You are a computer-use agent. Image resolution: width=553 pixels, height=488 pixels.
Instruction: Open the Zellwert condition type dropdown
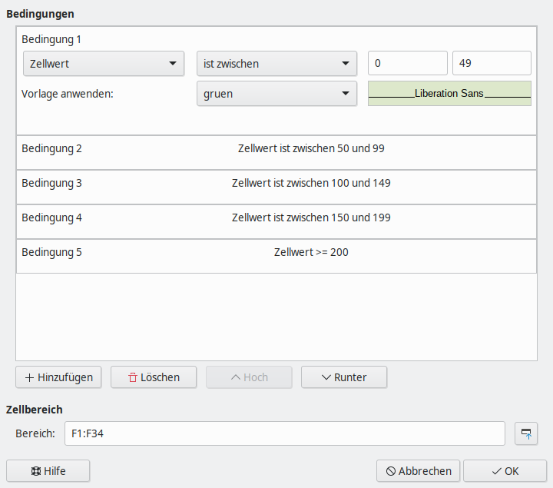104,64
